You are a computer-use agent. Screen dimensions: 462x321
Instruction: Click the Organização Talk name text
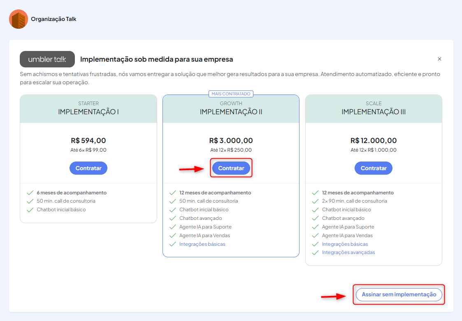coord(53,19)
